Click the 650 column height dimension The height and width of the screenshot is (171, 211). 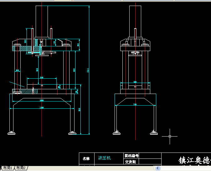pos(74,70)
